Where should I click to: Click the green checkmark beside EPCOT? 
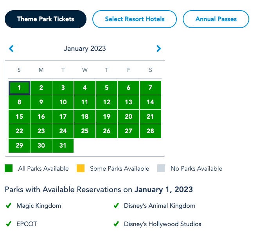(9, 224)
